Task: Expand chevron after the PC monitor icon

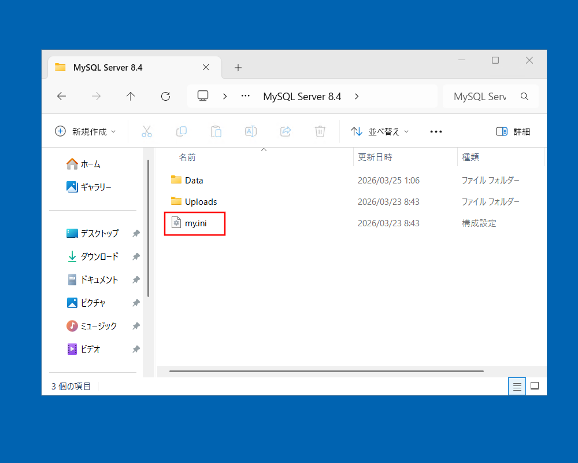Action: 225,97
